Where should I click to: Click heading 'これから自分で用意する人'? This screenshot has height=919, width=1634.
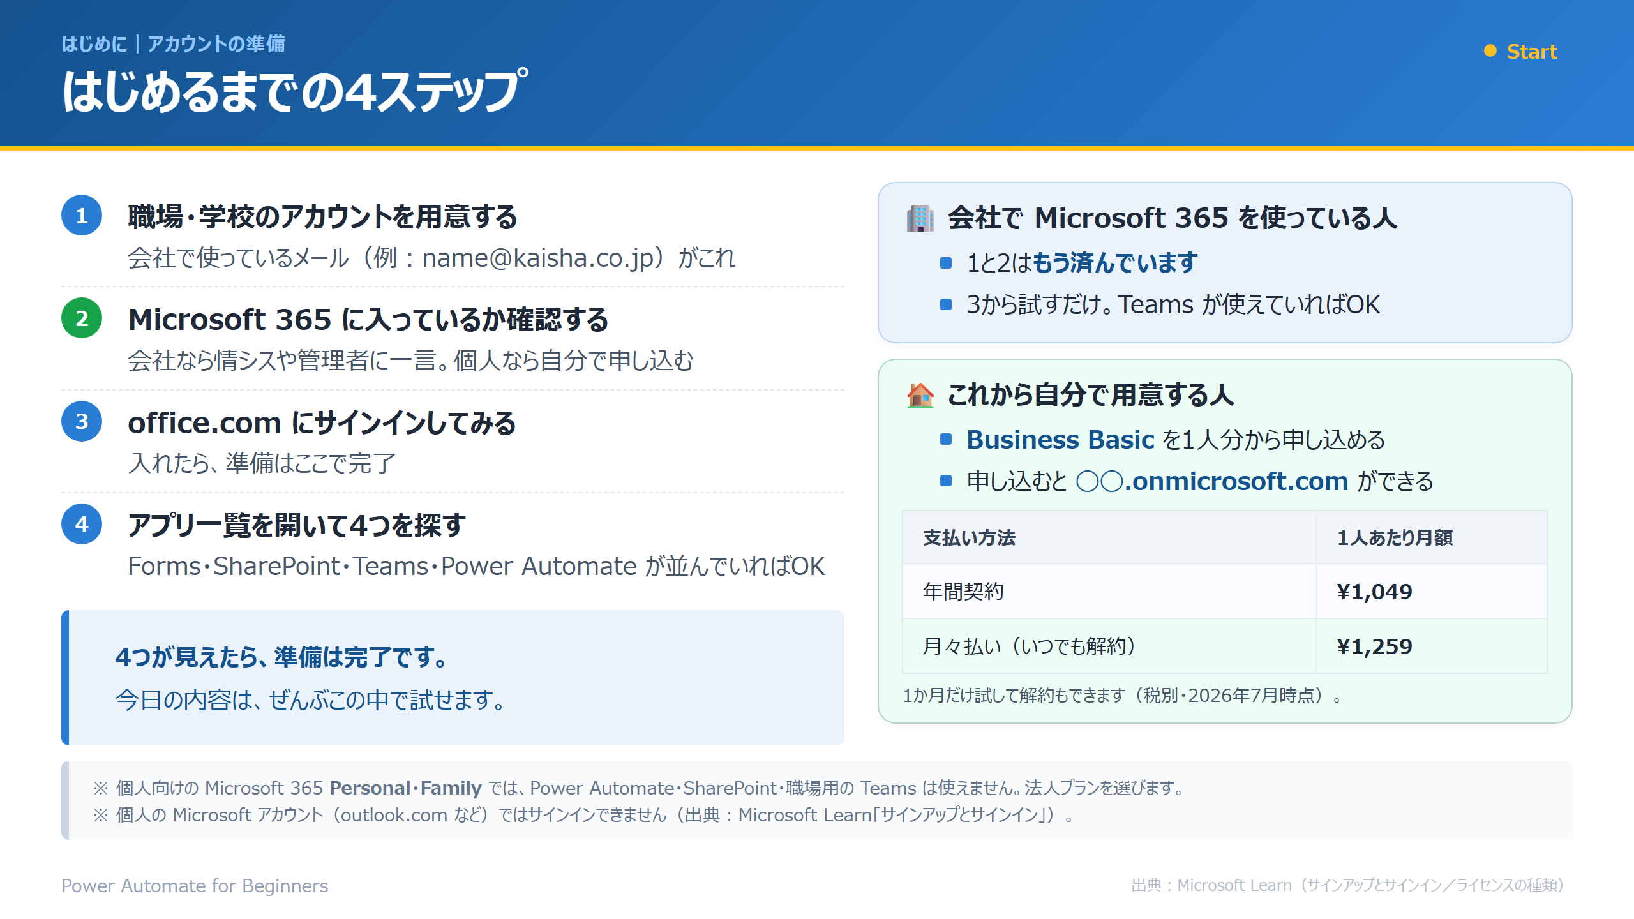tap(1091, 395)
